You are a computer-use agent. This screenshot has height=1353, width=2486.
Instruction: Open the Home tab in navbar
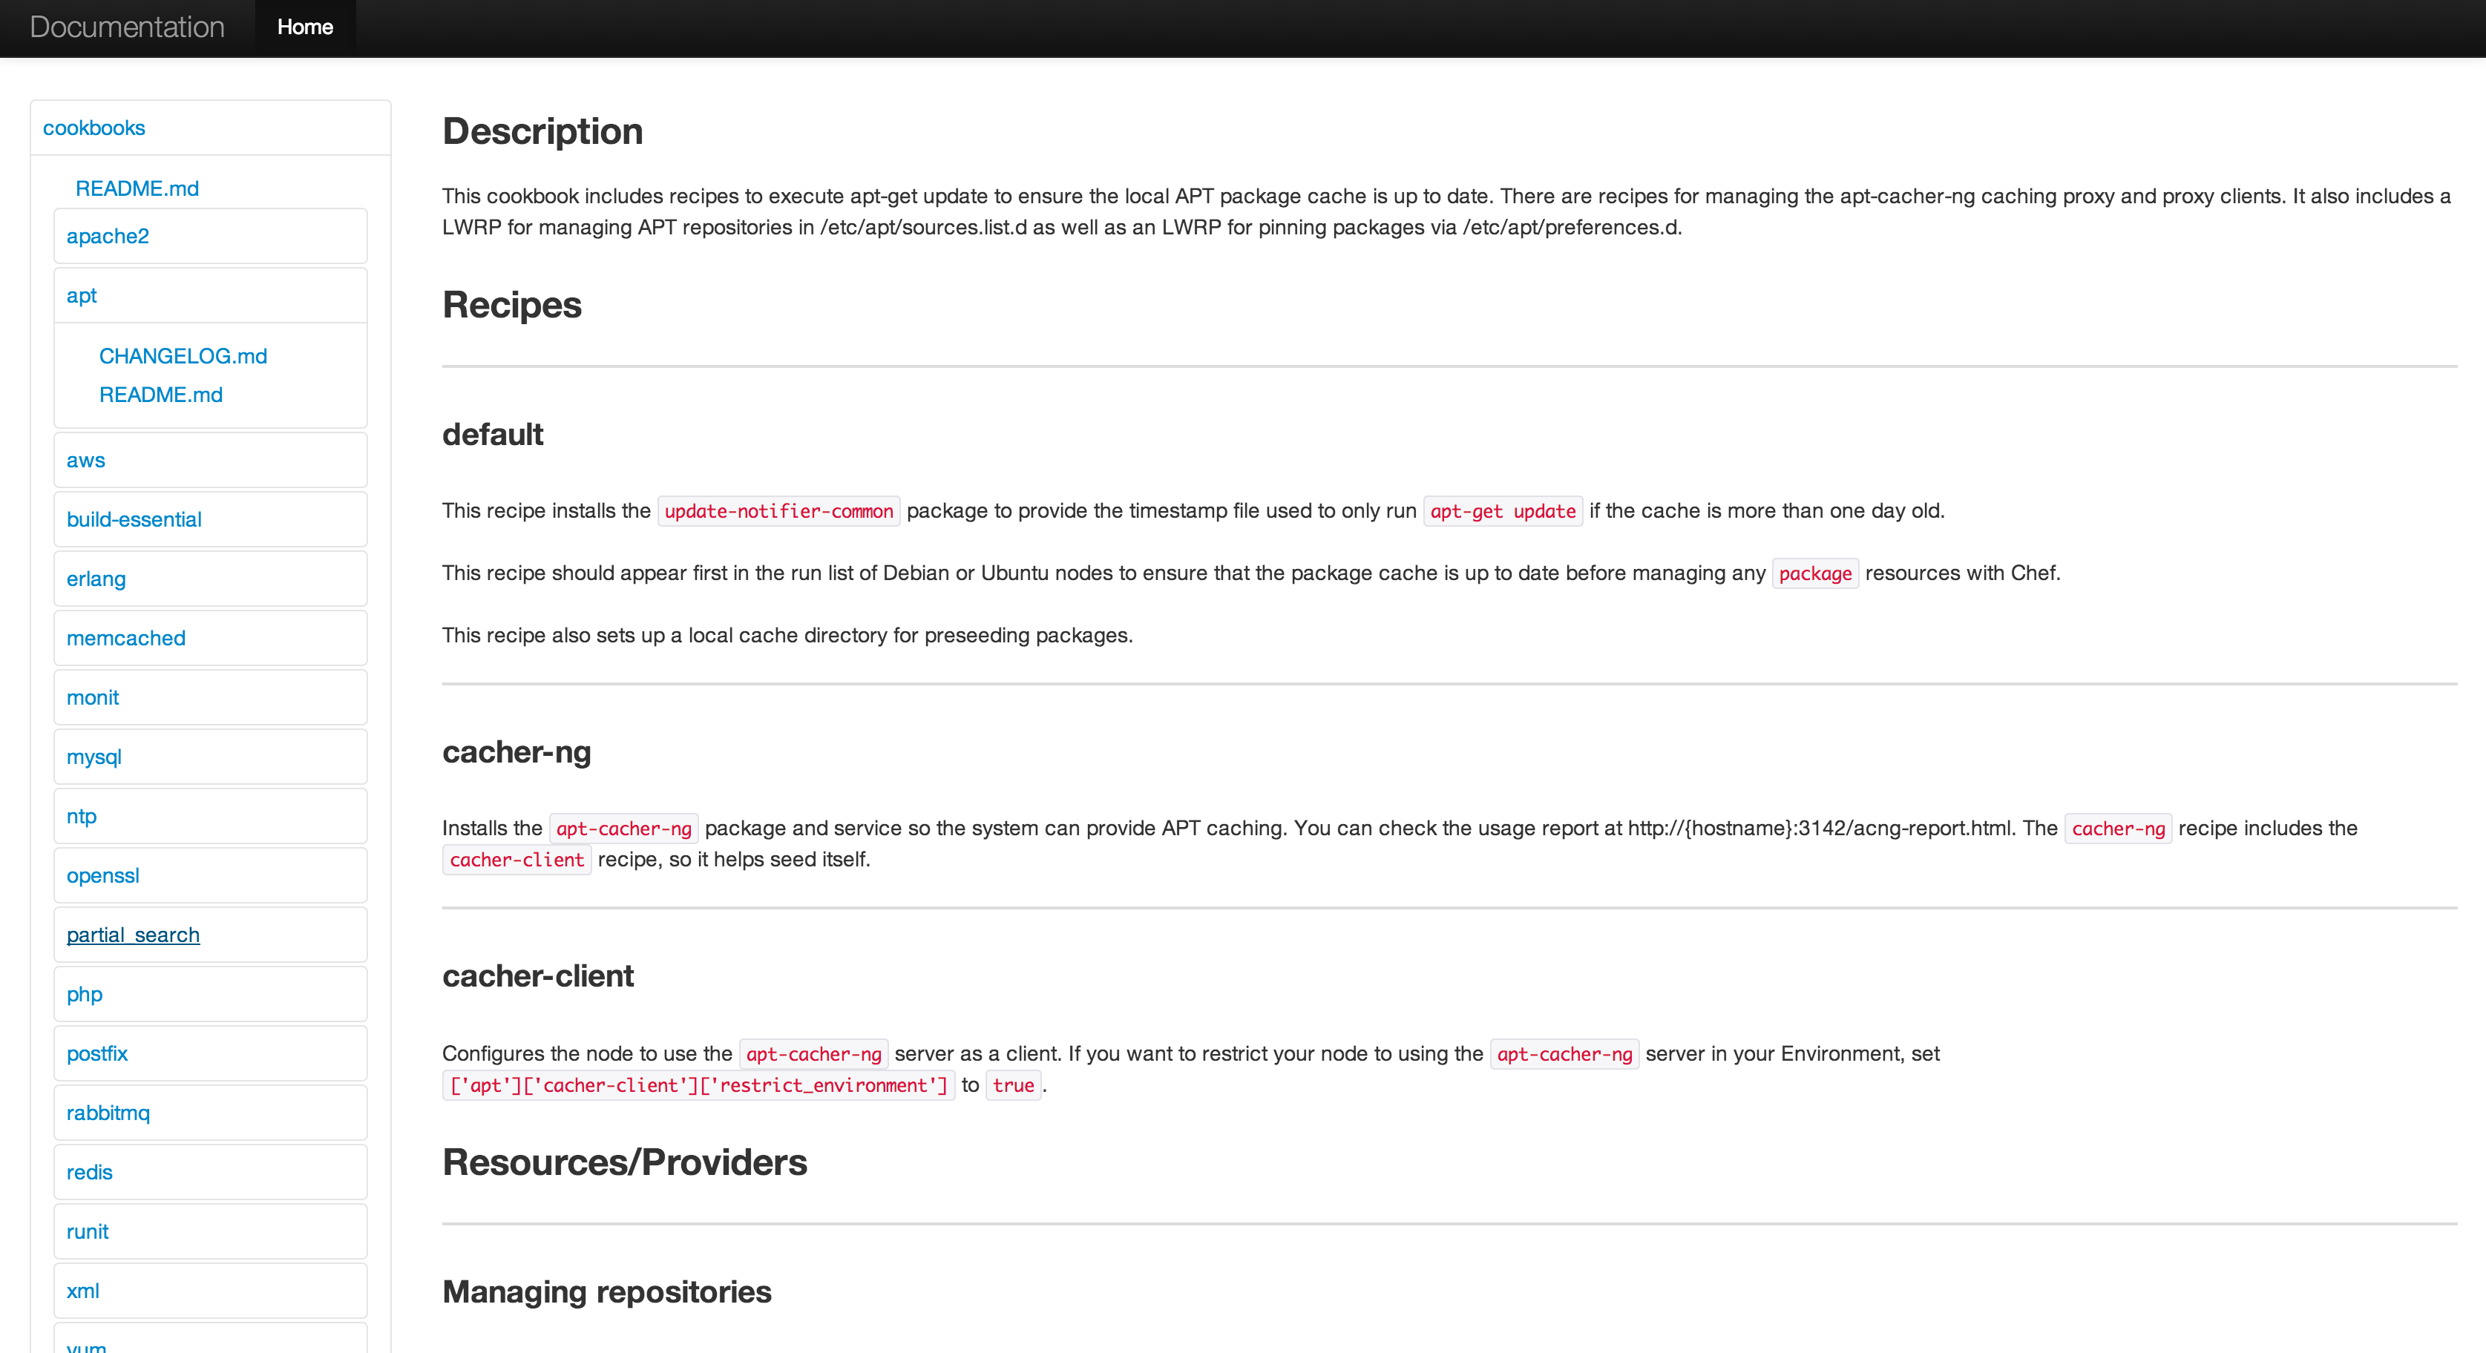(x=305, y=27)
